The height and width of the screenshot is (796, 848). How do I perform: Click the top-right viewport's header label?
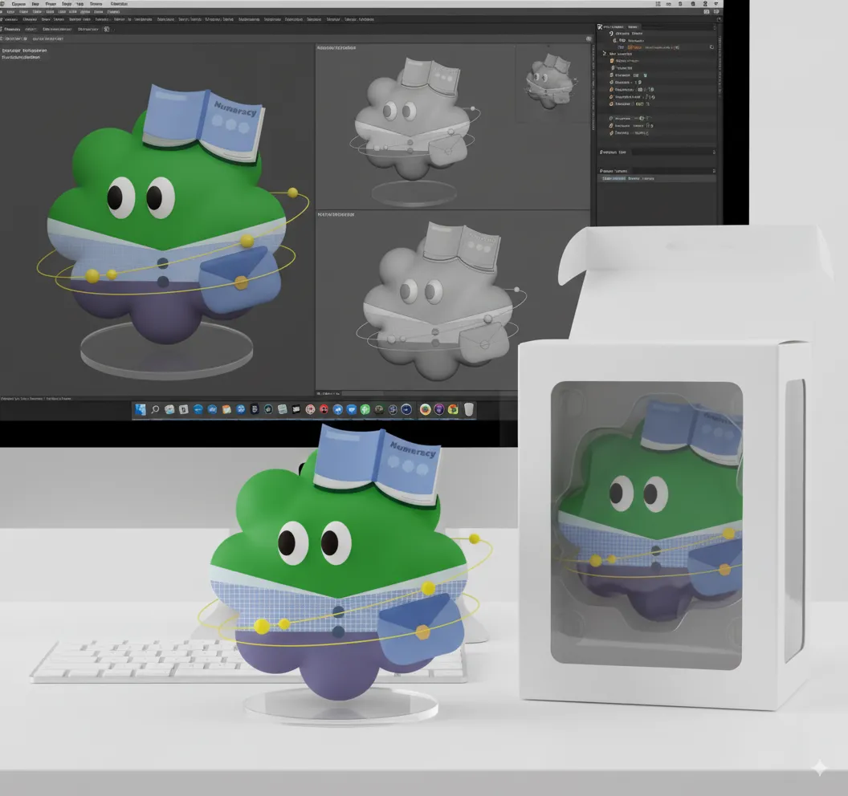336,48
